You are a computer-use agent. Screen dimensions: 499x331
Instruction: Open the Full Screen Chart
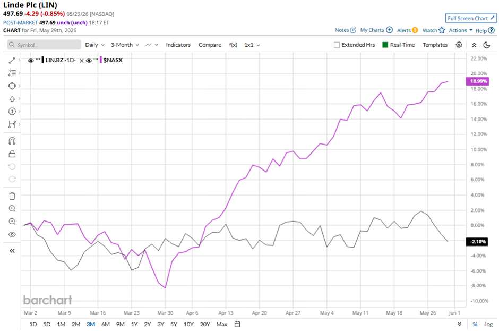pyautogui.click(x=471, y=18)
